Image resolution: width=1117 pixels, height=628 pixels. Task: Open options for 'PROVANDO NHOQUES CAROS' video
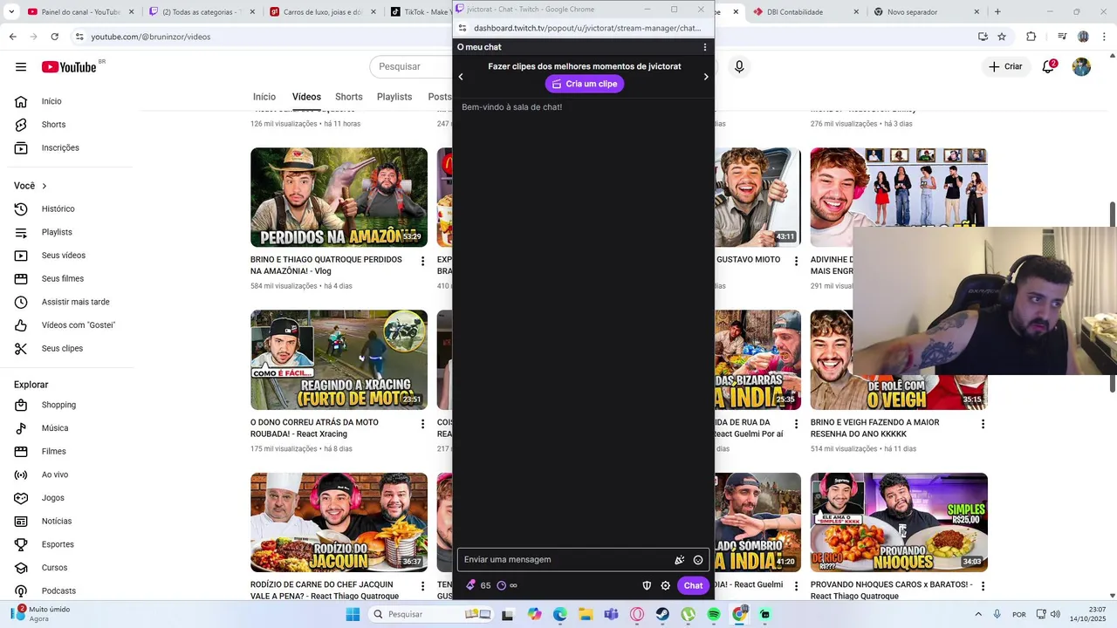(x=983, y=587)
